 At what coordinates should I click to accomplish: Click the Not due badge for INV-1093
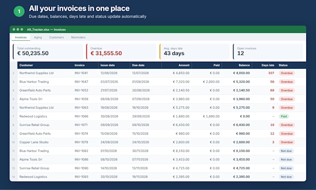(286, 177)
